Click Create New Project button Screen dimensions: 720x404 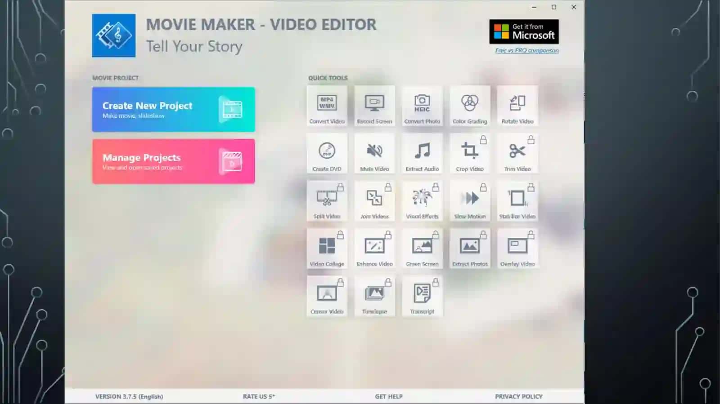click(174, 109)
